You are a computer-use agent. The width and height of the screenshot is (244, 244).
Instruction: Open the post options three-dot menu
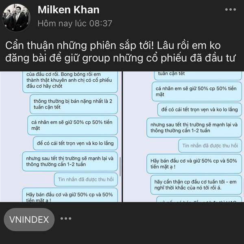pos(231,10)
